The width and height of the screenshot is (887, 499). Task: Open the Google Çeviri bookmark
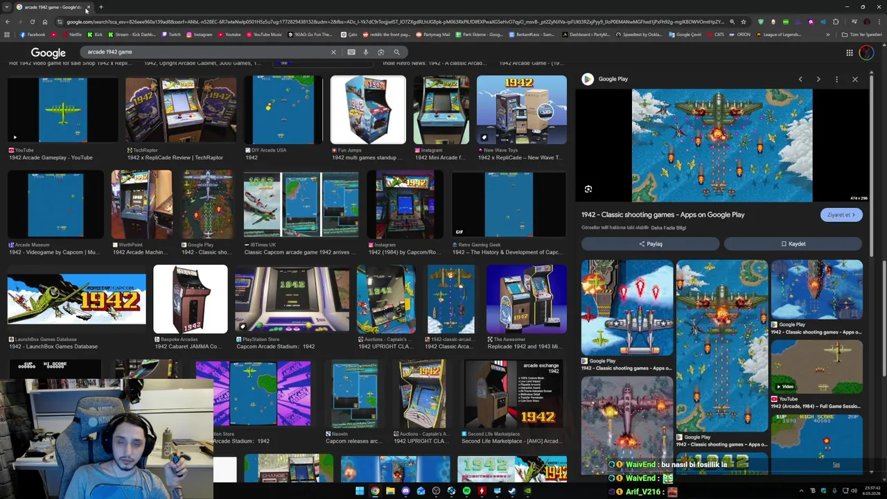(x=685, y=35)
